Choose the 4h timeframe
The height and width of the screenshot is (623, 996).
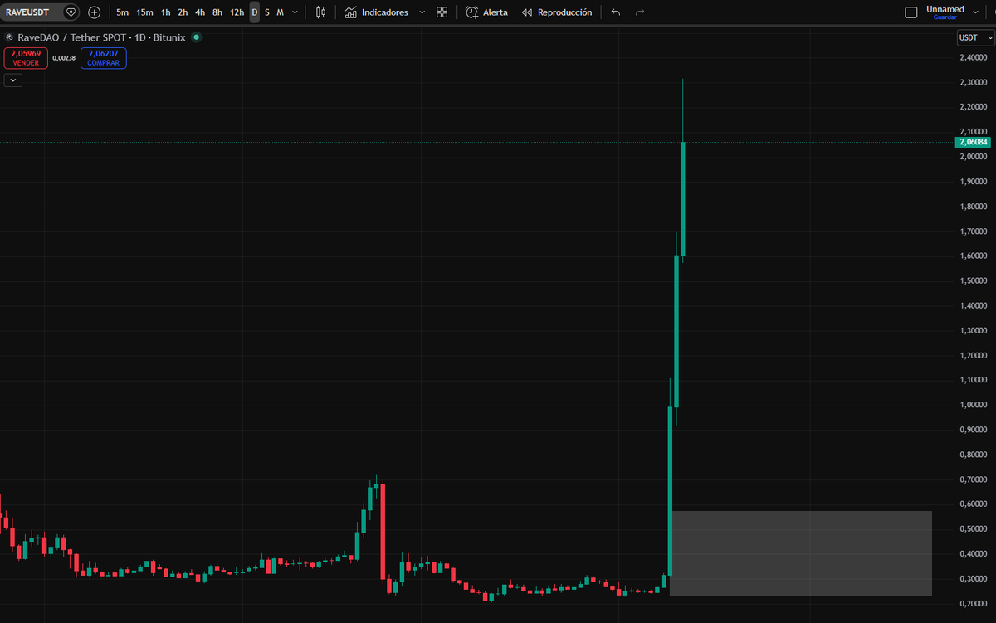[x=200, y=12]
